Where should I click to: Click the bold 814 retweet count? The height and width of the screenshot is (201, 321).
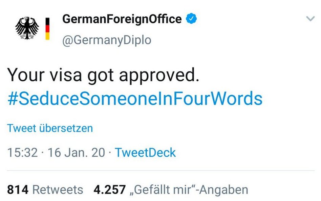point(18,189)
